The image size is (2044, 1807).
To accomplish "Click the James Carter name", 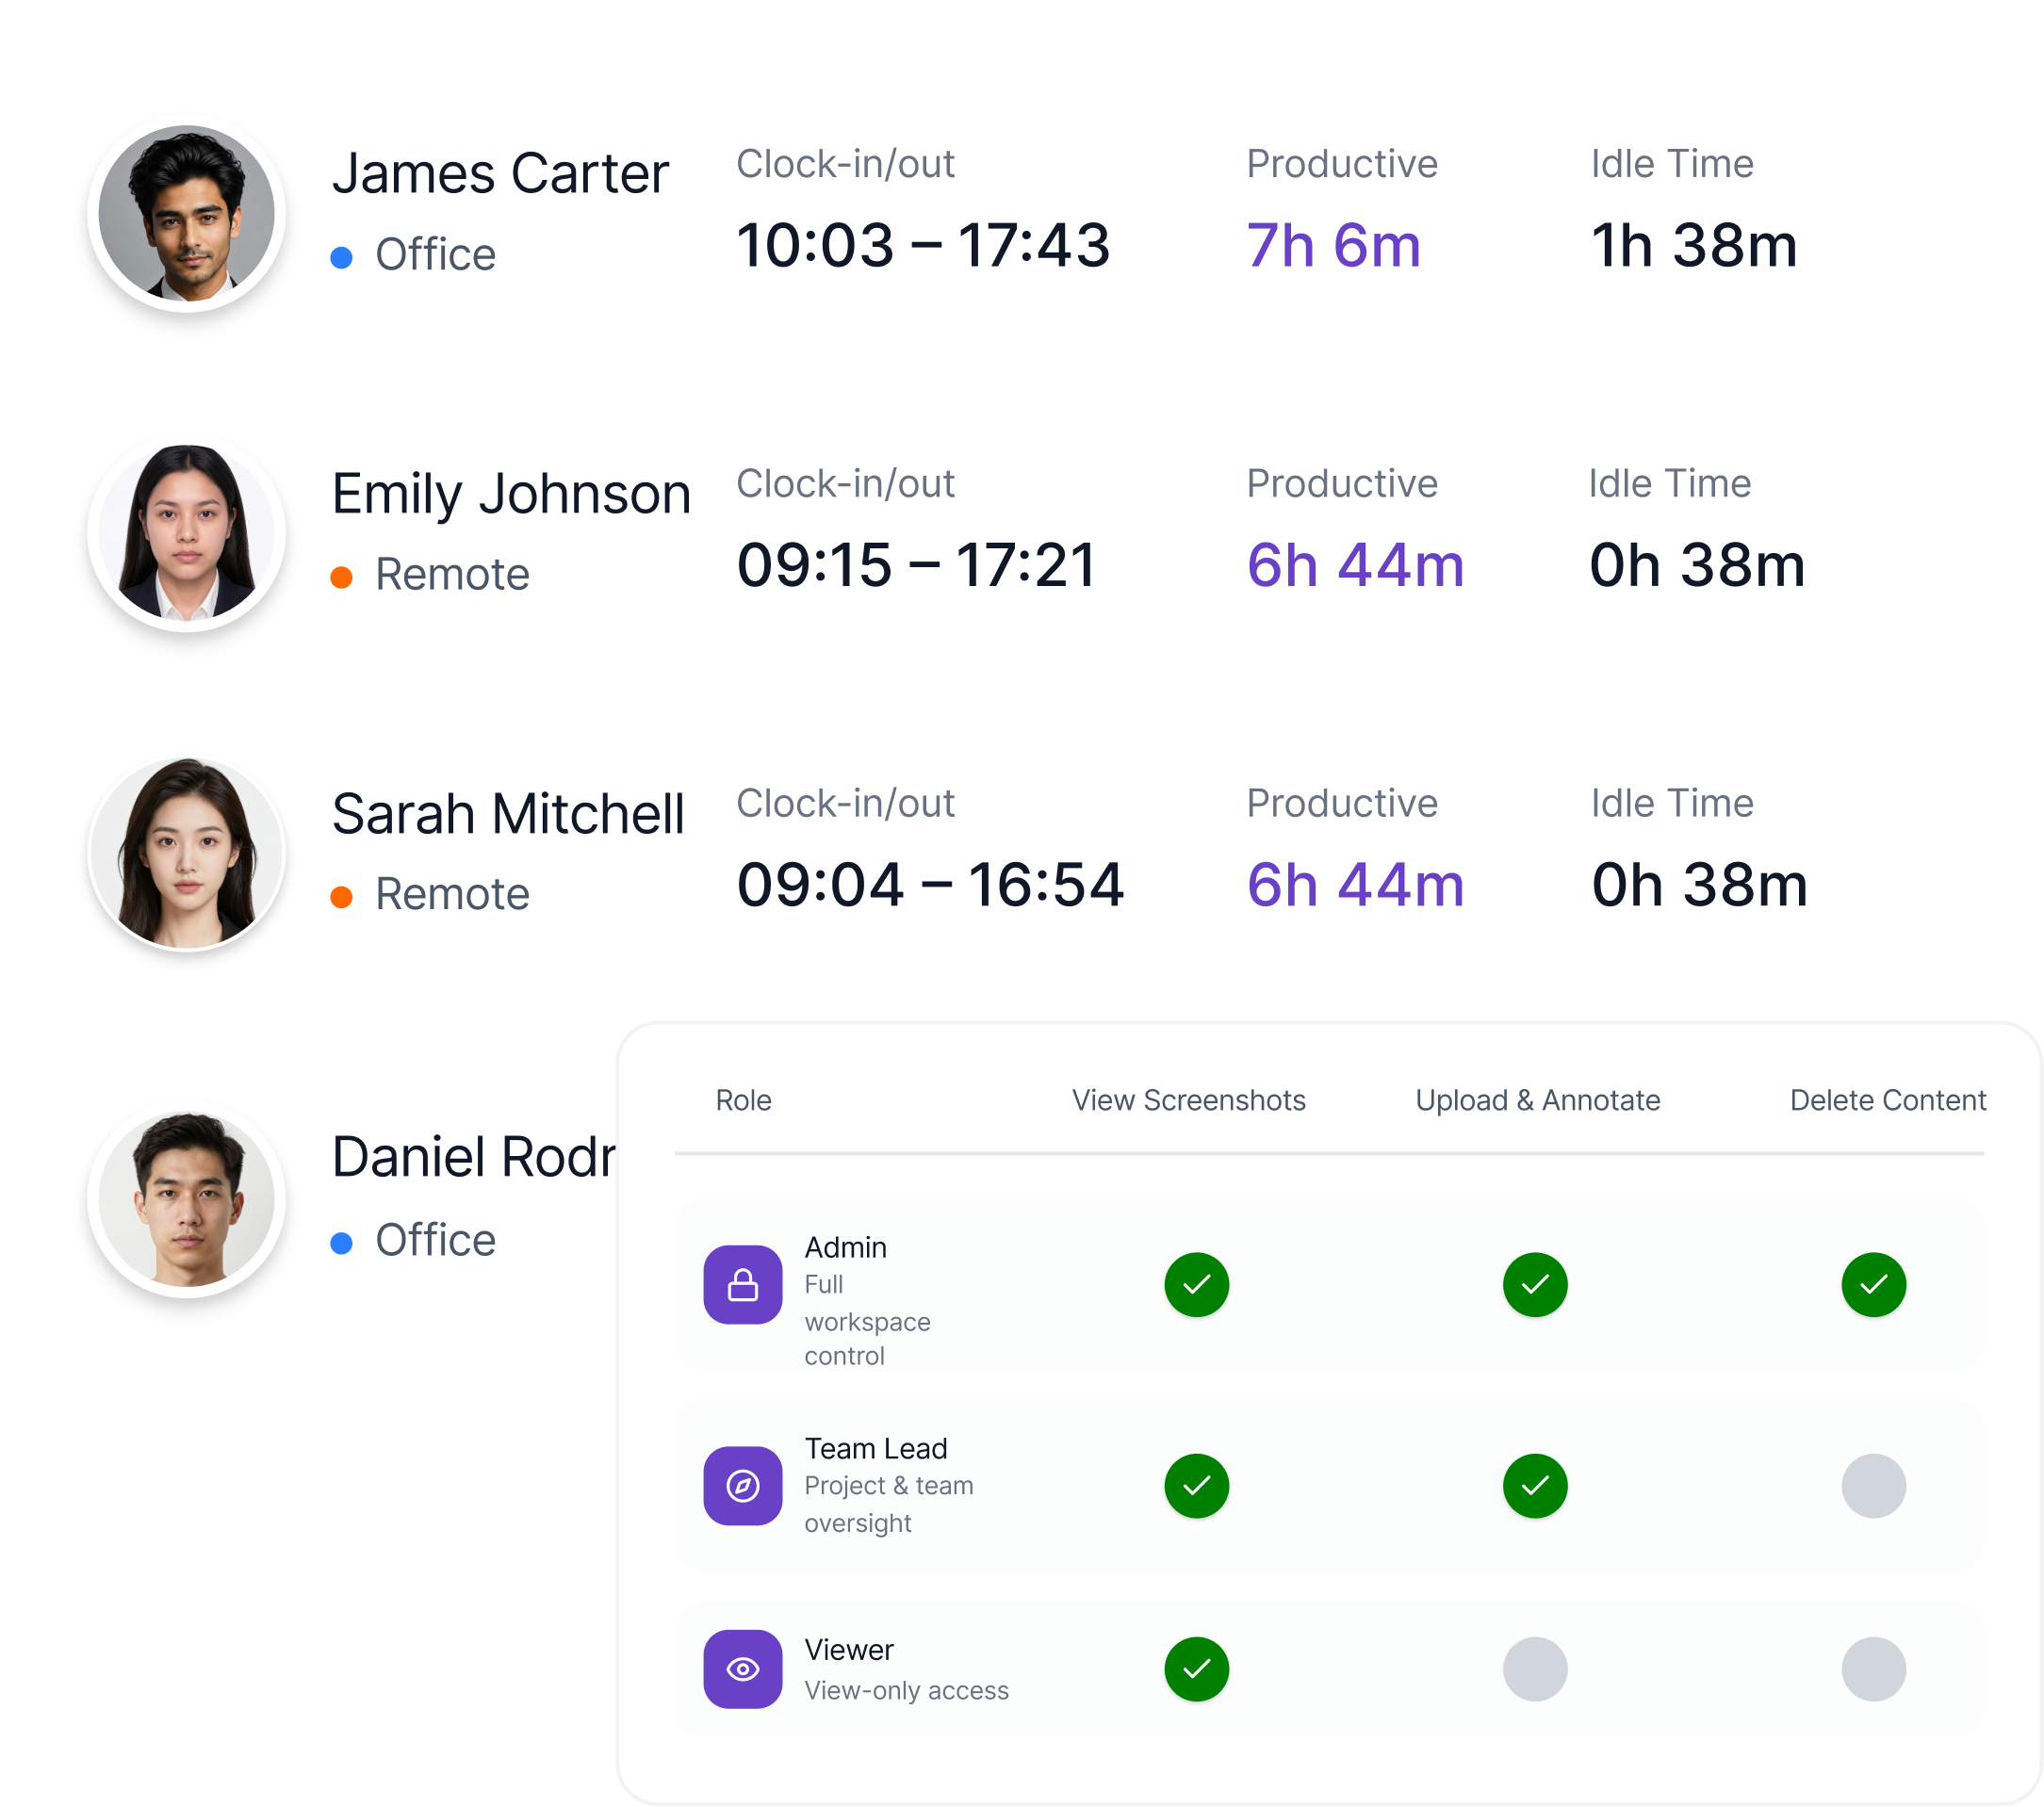I will 500,173.
